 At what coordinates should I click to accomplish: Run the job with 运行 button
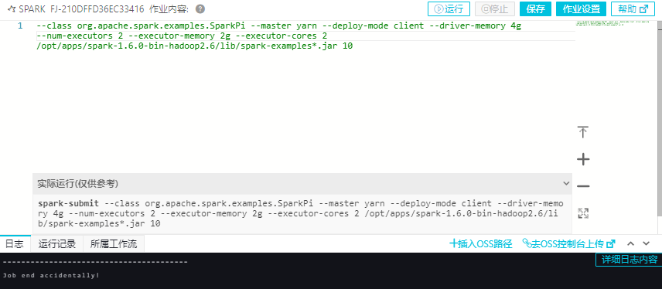449,8
